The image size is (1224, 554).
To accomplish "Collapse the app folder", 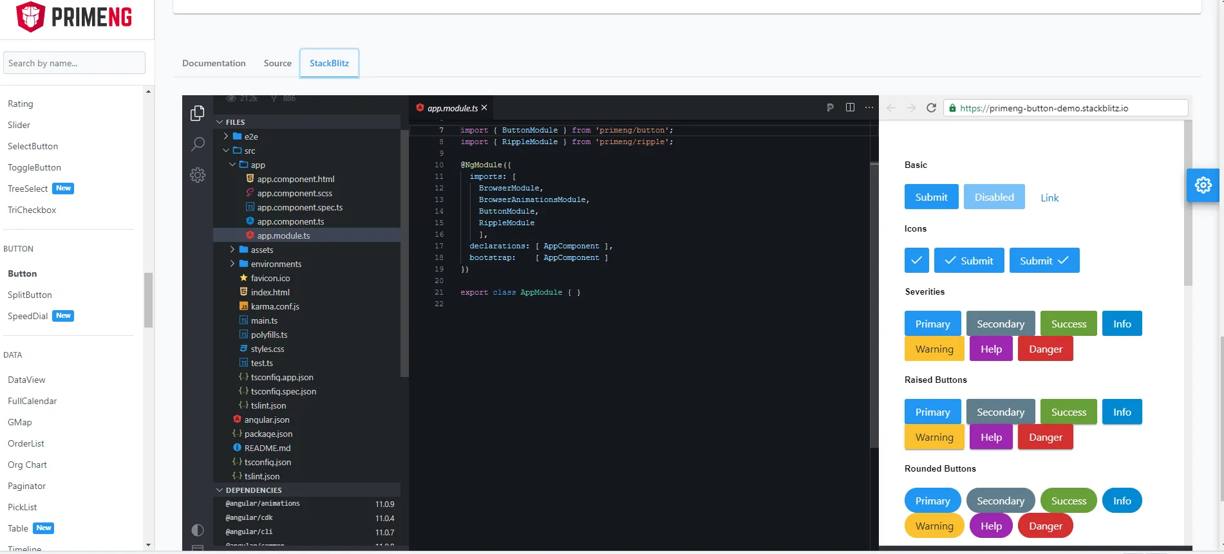I will click(x=232, y=165).
